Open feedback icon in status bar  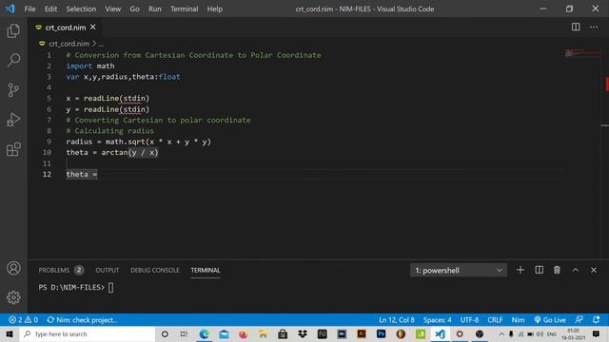[579, 320]
